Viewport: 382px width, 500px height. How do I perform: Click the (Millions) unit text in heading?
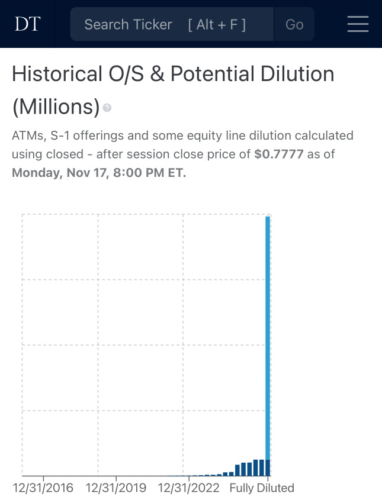56,107
